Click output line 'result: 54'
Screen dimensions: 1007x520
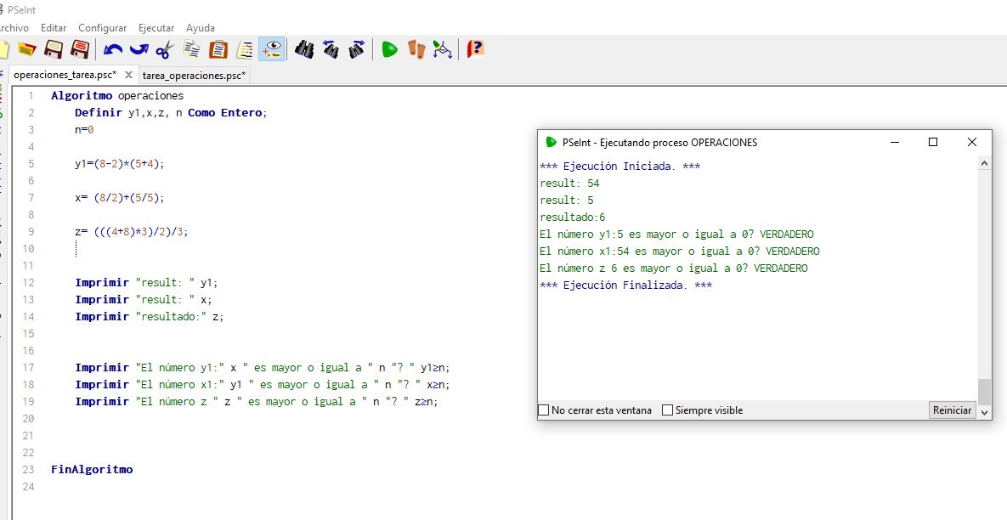tap(569, 183)
